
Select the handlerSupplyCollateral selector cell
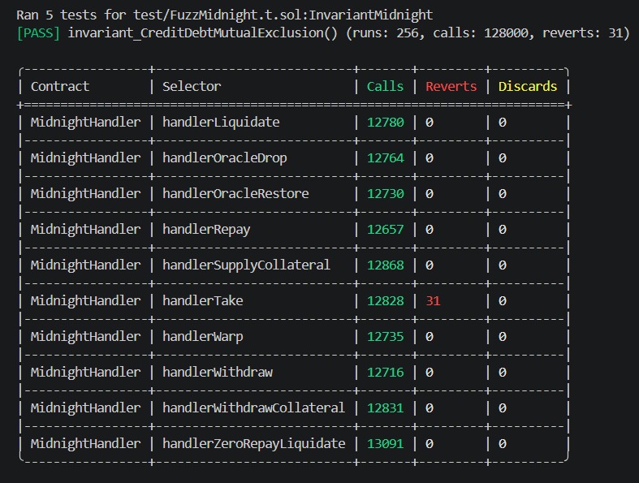[246, 265]
